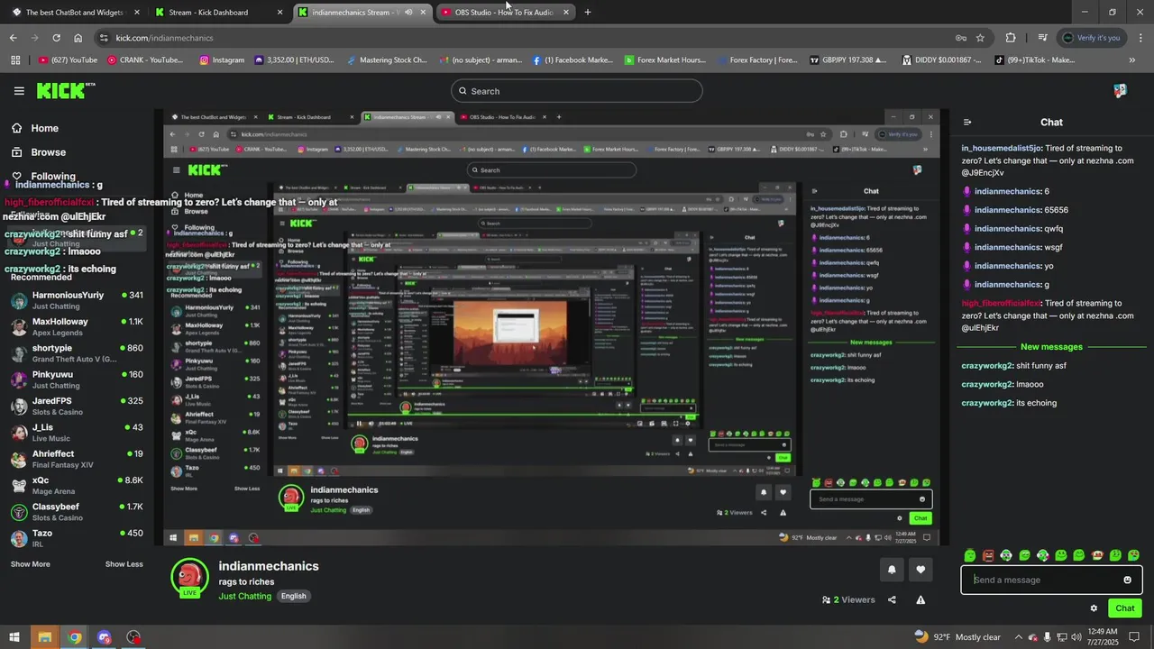Send message with the green Chat button

1125,608
